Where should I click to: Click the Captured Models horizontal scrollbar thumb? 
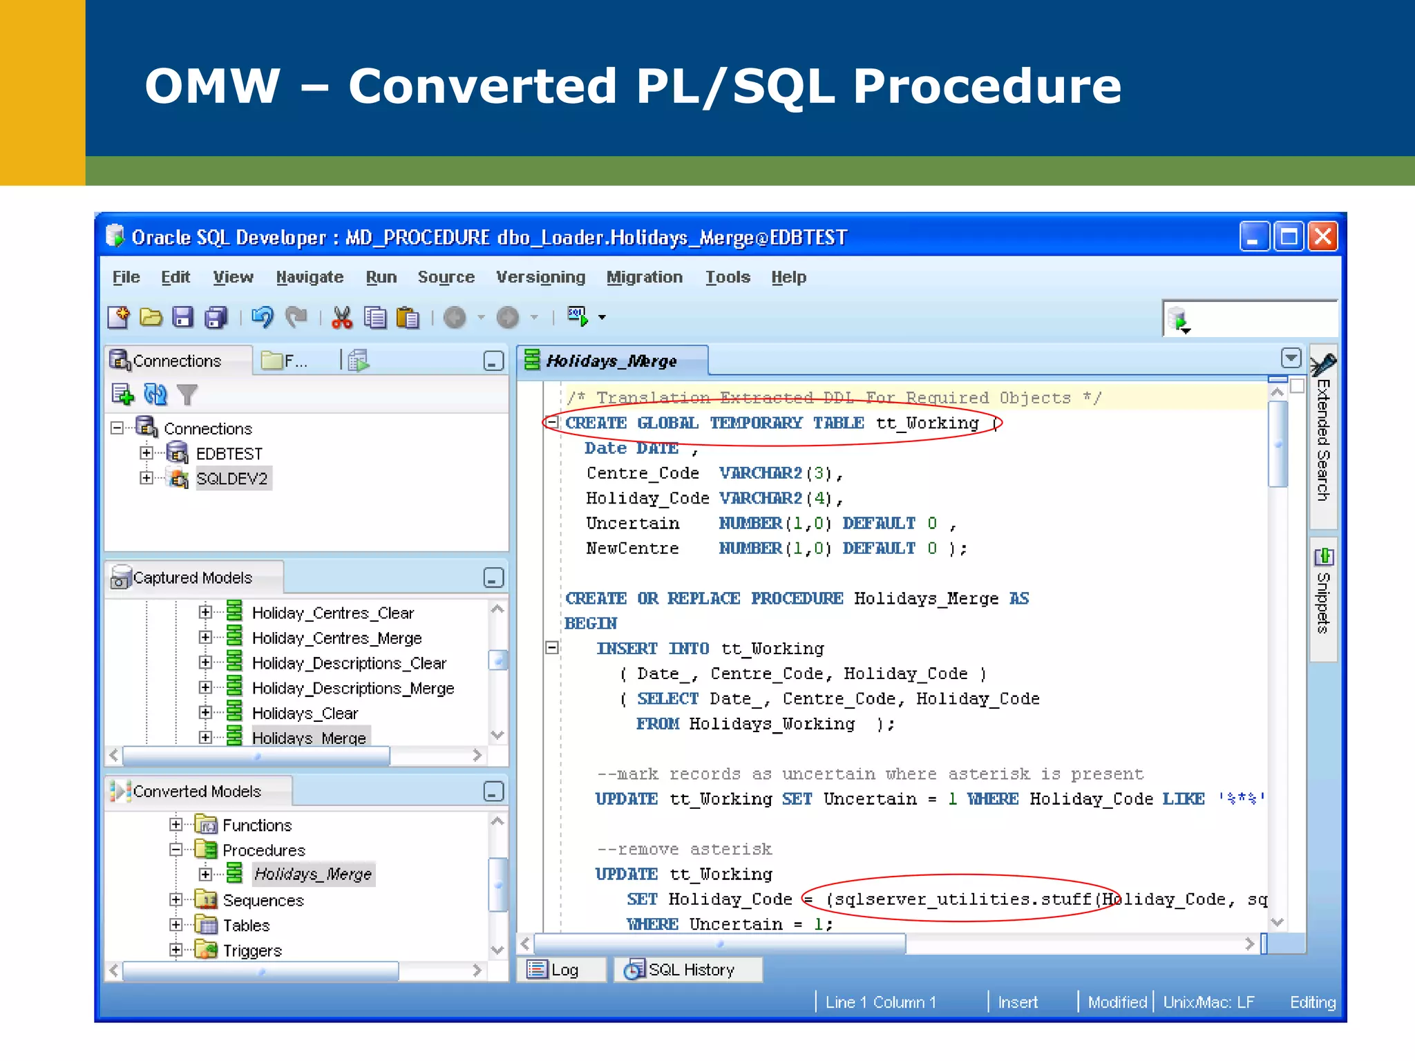click(256, 757)
